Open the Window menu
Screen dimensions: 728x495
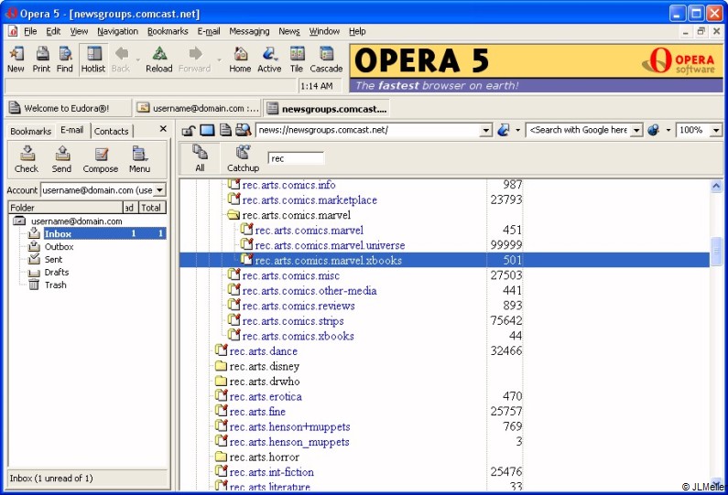tap(324, 31)
